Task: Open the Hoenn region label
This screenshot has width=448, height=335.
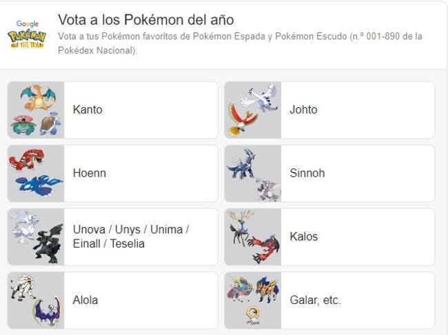Action: [90, 173]
